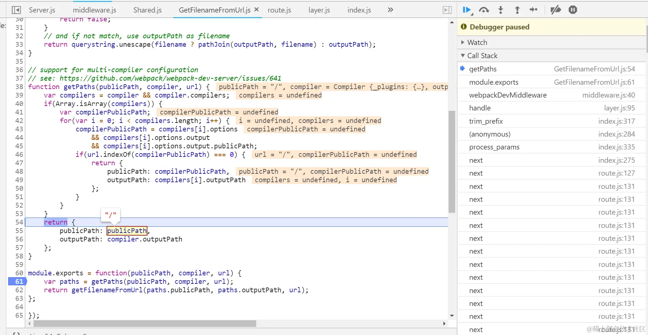648x335 pixels.
Task: Add a breakpoint on line 38
Action: point(19,87)
